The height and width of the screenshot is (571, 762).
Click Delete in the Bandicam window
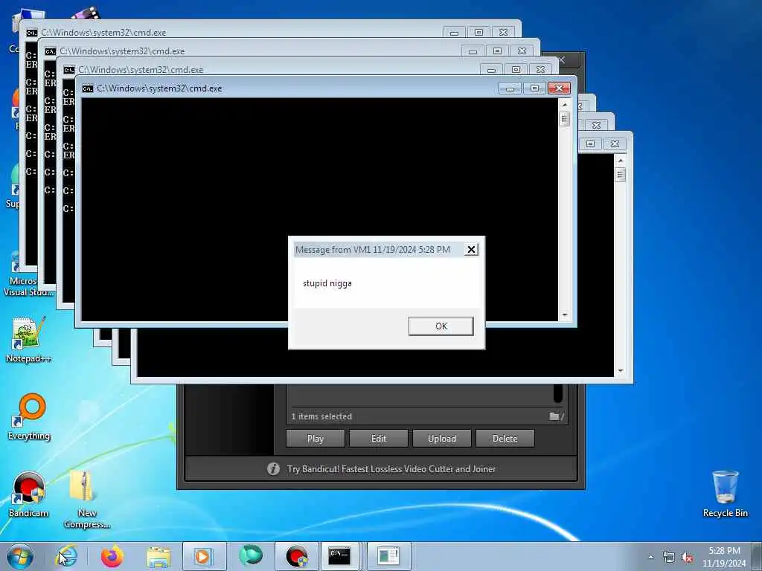pos(505,439)
